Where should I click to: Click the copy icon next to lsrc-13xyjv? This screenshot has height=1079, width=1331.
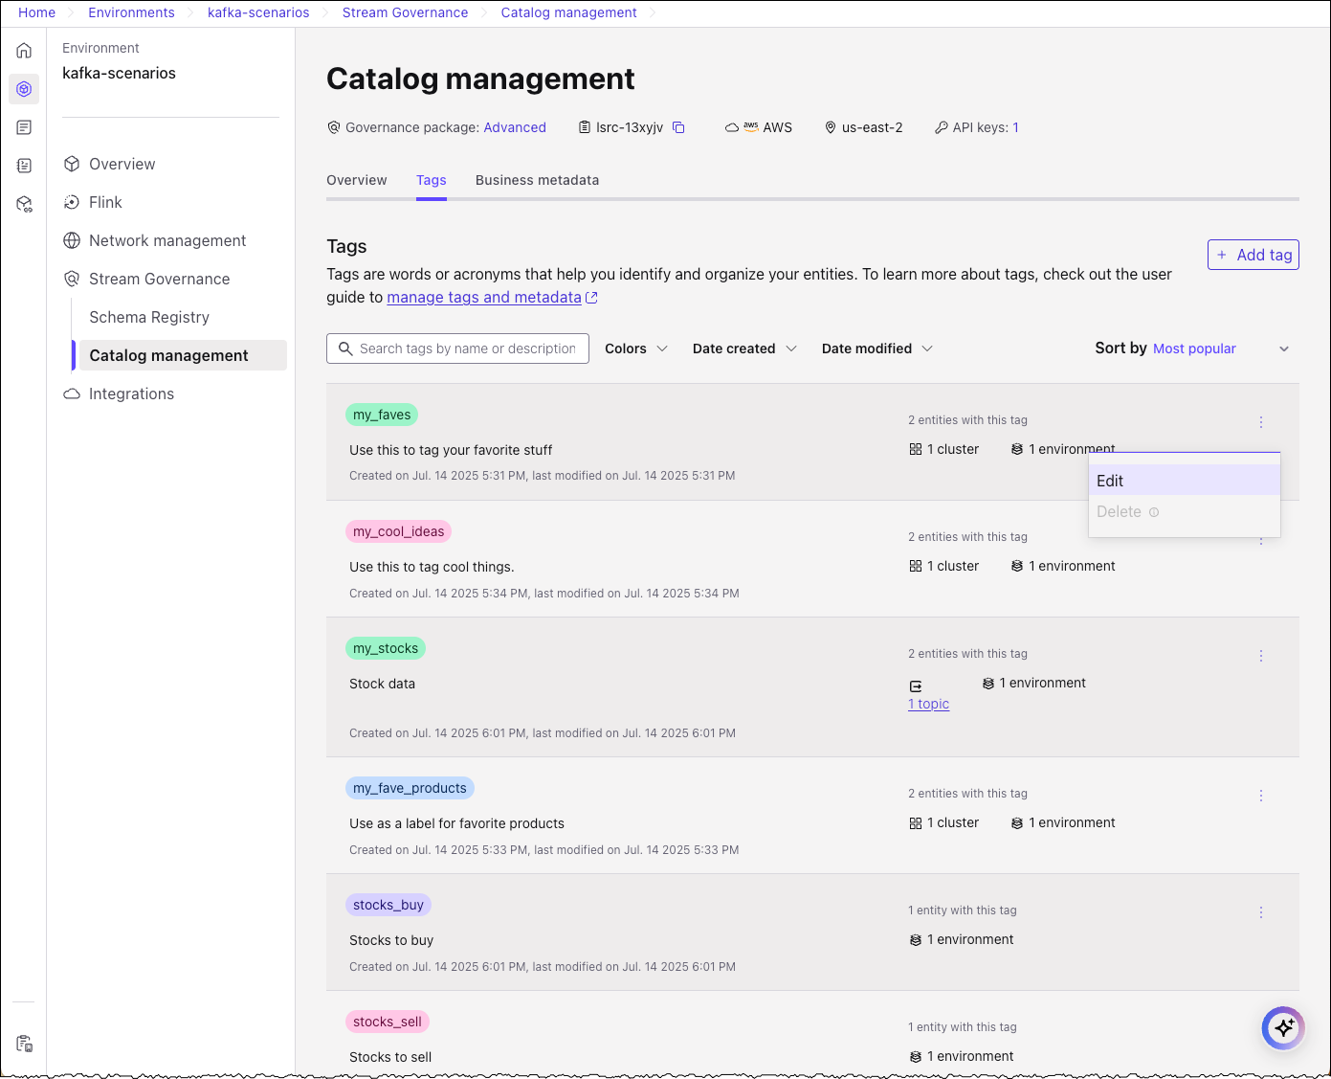(678, 127)
